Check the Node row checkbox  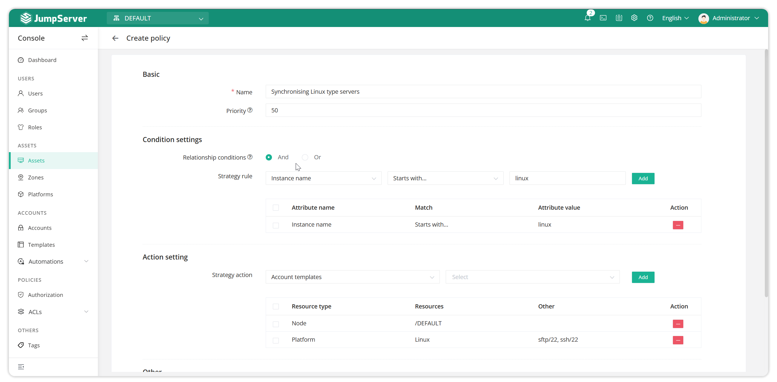tap(276, 324)
